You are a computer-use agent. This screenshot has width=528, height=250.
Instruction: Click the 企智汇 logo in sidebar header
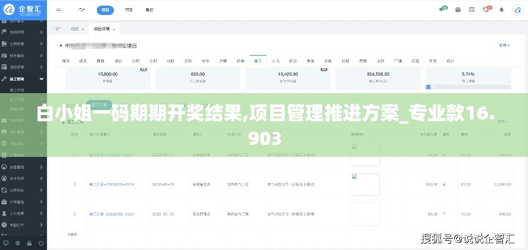click(23, 9)
